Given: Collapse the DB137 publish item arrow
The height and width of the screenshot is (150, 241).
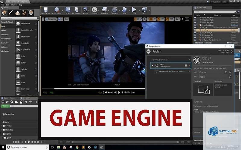Looking at the screenshot, I should pos(152,66).
